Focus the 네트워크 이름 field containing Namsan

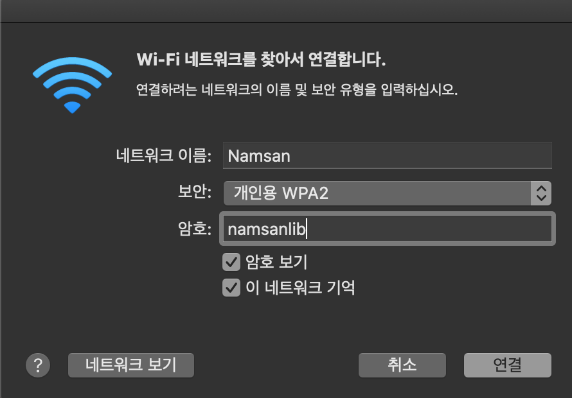click(388, 155)
